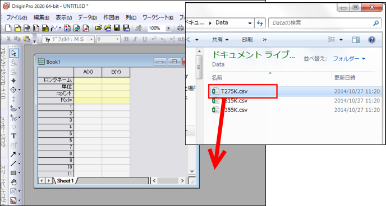386x206 pixels.
Task: Click the Save project disk icon
Action: [117, 28]
